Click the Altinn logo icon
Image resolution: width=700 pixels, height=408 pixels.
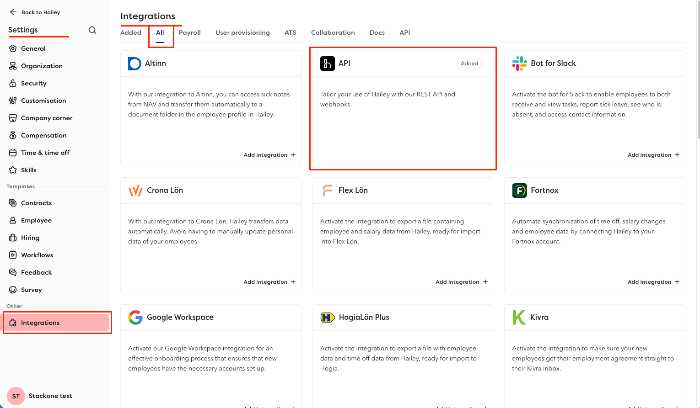click(135, 64)
